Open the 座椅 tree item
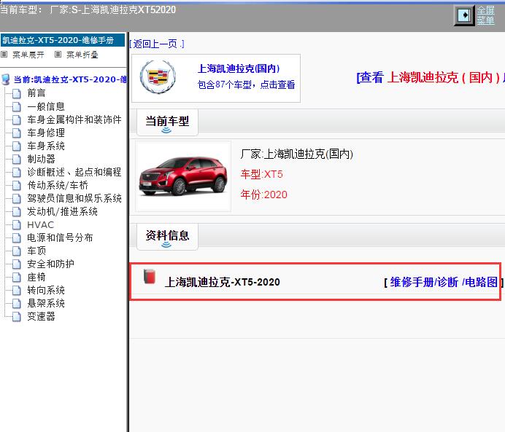Viewport: 505px width, 432px height. point(36,277)
